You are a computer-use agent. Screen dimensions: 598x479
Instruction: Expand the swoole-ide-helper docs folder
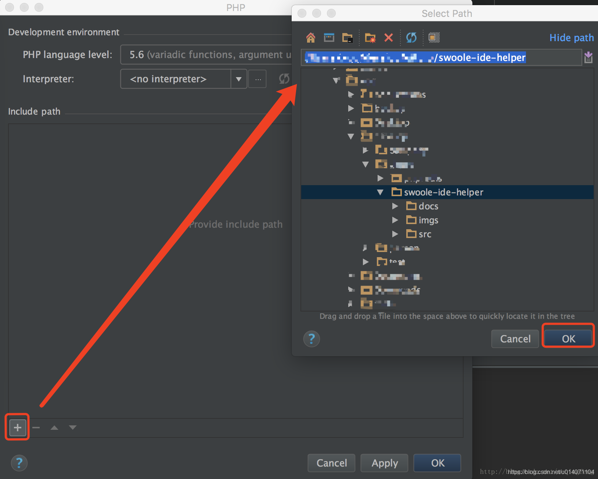click(x=395, y=206)
